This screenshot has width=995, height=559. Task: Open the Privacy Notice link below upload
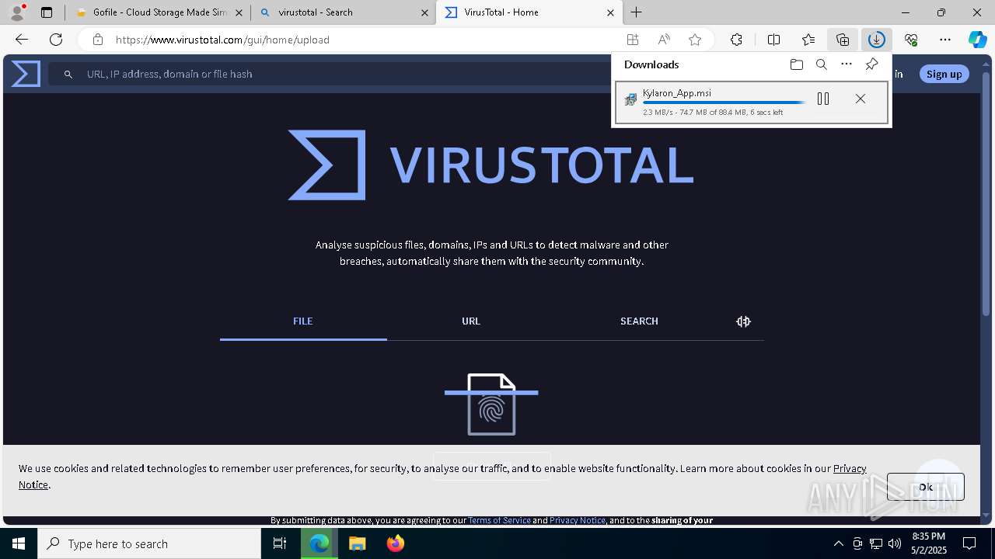pos(578,520)
